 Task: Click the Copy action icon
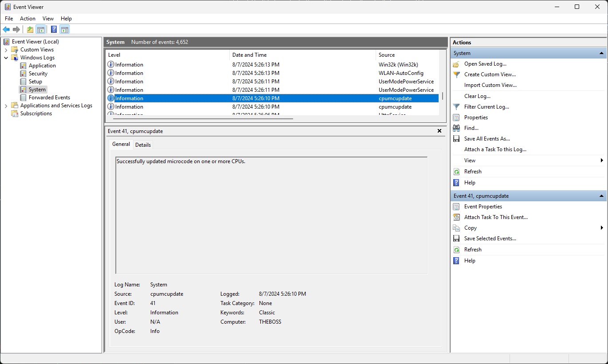[456, 228]
